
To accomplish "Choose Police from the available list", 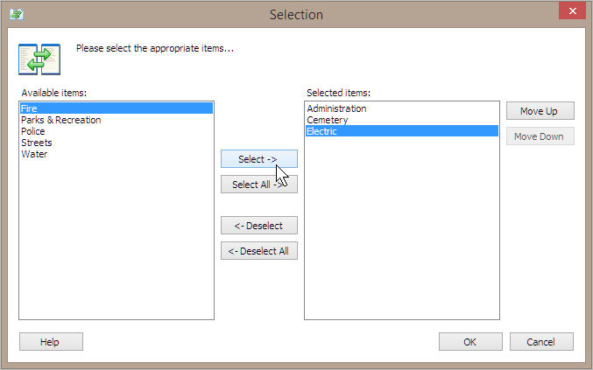I will point(116,131).
